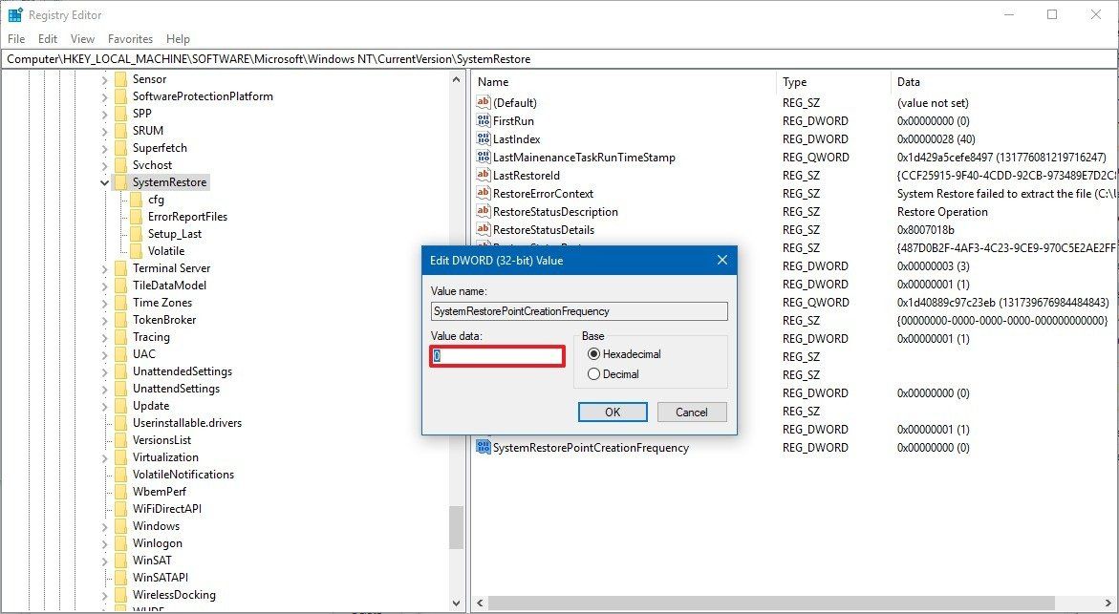Expand the Winlogon key
The width and height of the screenshot is (1119, 614).
105,542
